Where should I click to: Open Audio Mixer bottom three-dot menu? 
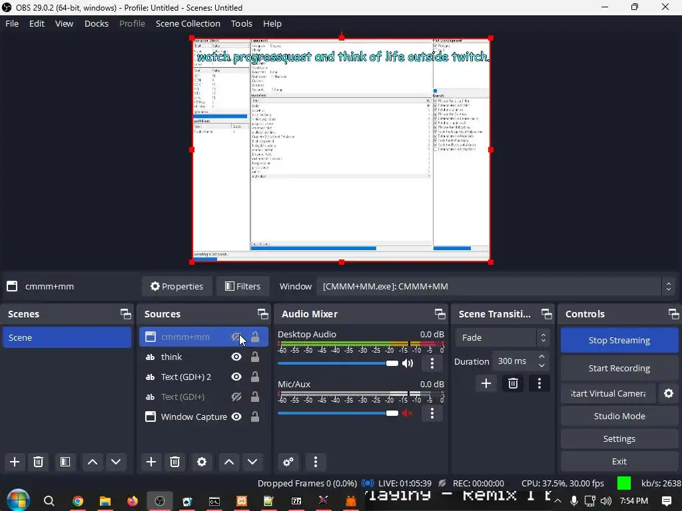click(x=316, y=462)
